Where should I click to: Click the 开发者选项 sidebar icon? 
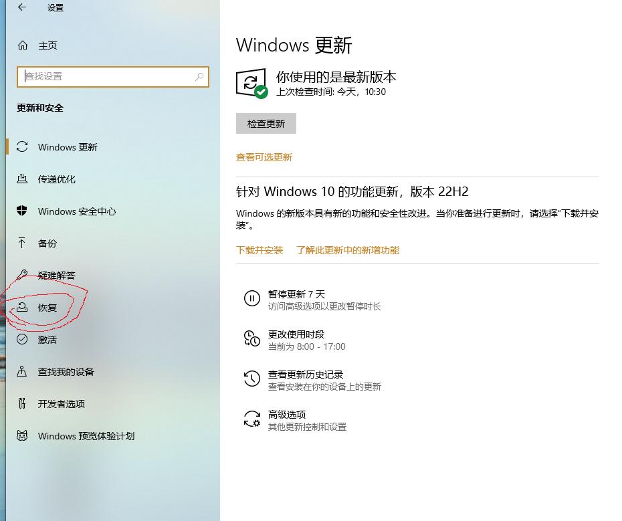click(22, 404)
